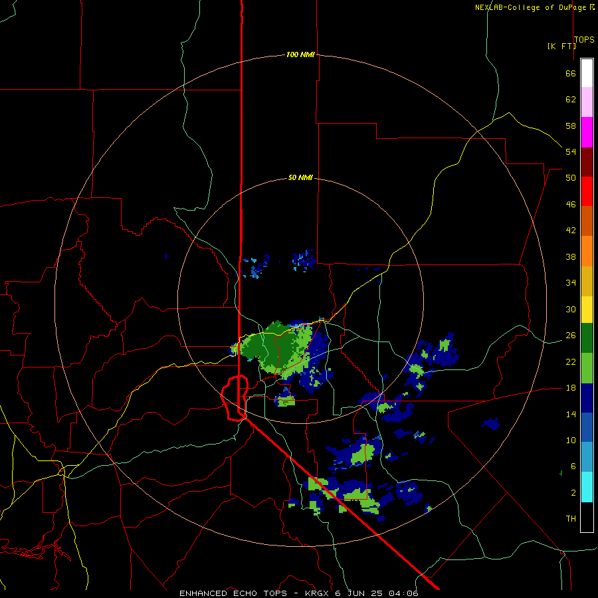Click legend value "38"

pos(571,256)
